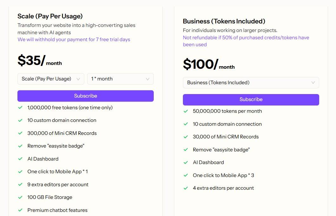Click Subscribe on the Business plan

[x=251, y=99]
